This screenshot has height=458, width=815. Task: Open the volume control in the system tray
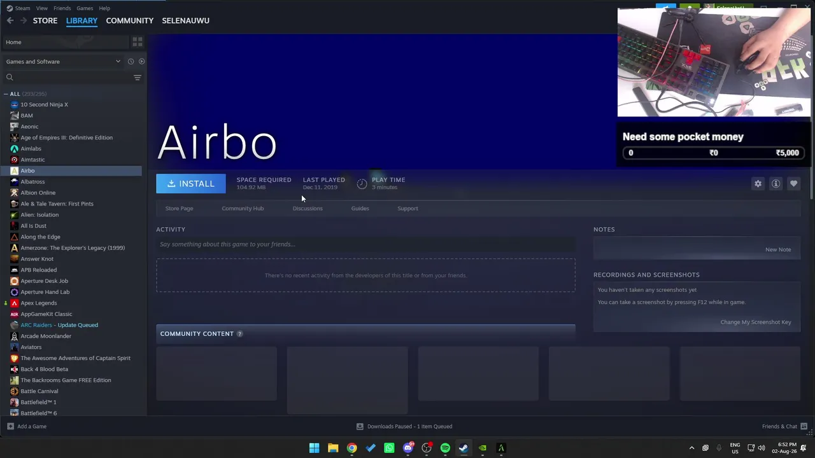(x=762, y=448)
